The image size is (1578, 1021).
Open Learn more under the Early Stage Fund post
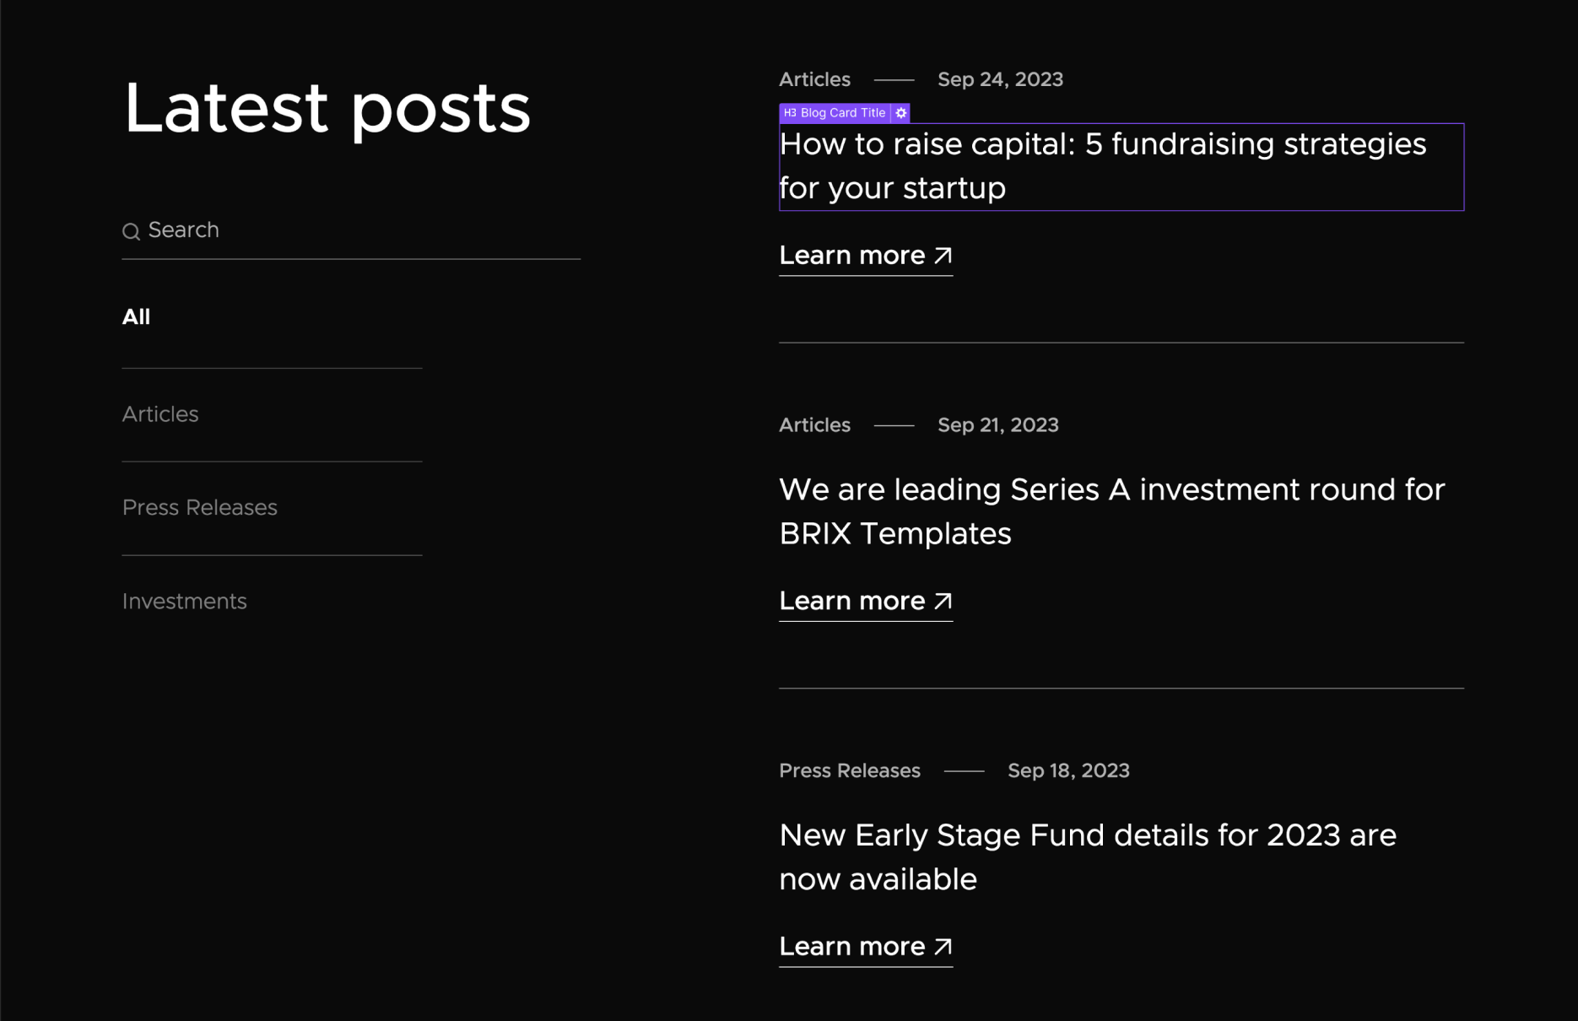(852, 946)
